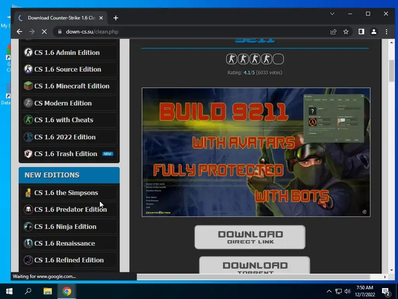
Task: Click the horizontal scrollbar thumb
Action: [x=253, y=277]
